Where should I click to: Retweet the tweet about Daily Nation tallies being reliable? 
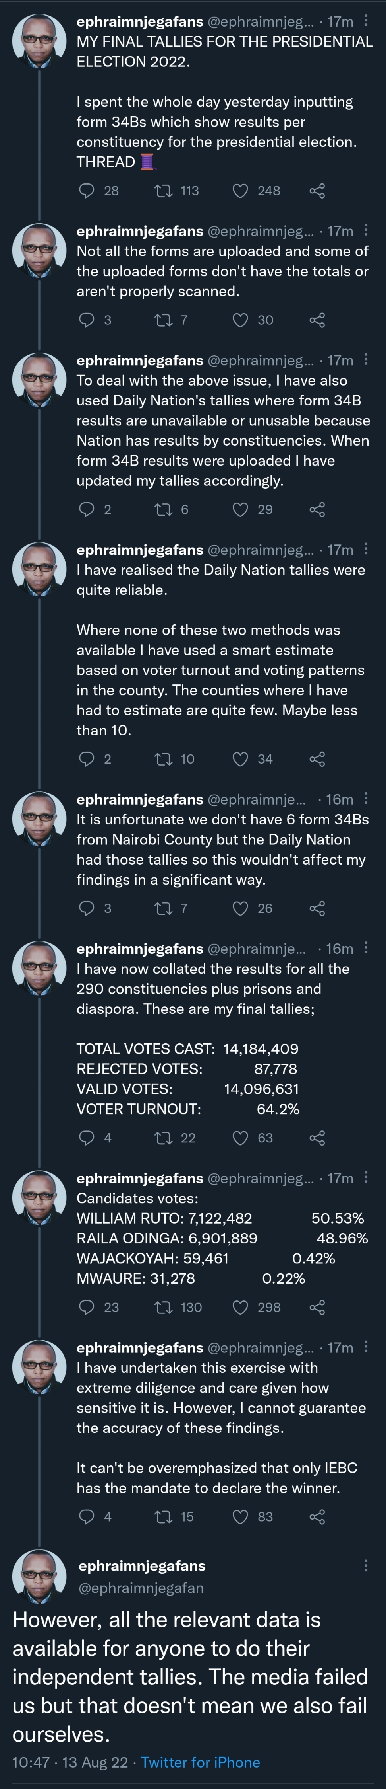163,759
